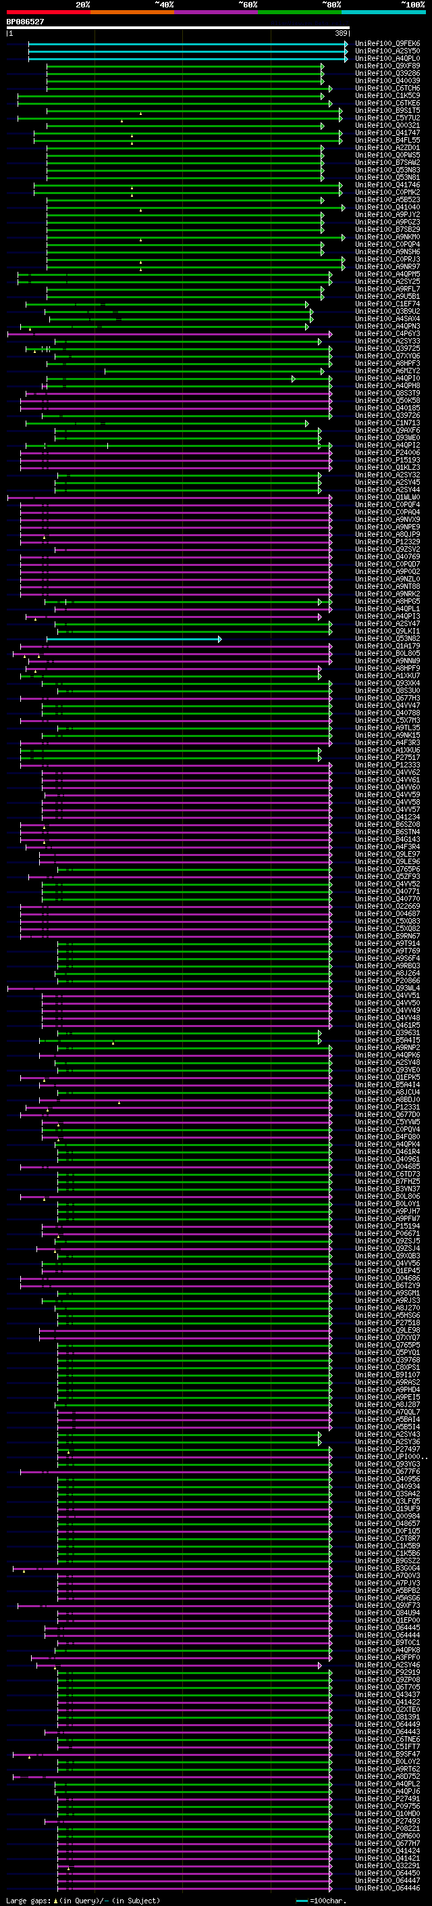
Task: Select the UniRef100_C6TCH6 label
Action: [x=387, y=88]
